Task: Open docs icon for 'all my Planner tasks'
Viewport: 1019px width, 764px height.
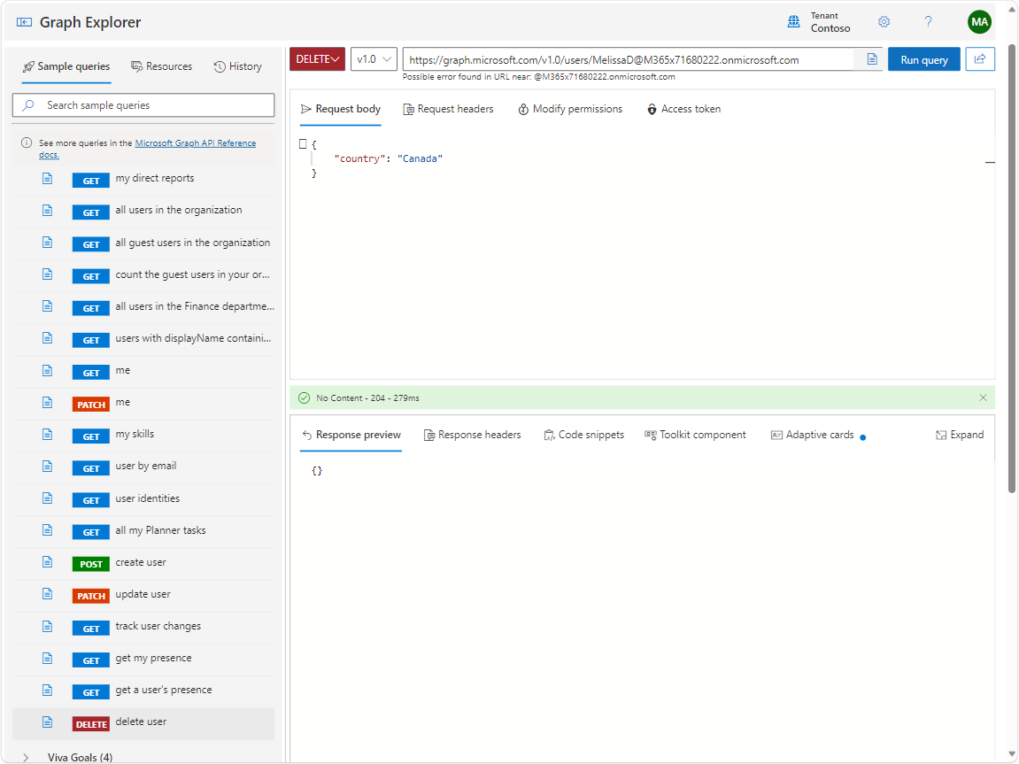Action: [x=48, y=530]
